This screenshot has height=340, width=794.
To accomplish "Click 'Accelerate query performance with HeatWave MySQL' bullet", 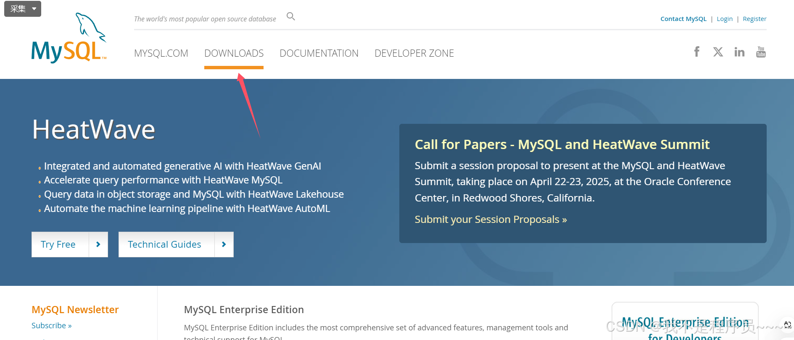I will [x=163, y=180].
